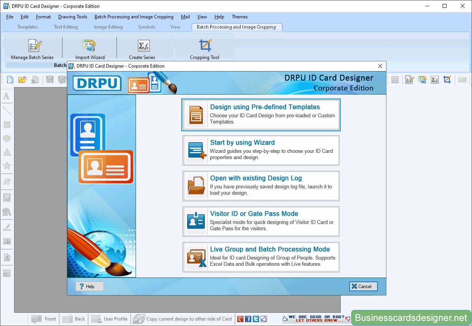The width and height of the screenshot is (472, 326).
Task: Click the Back side button
Action: tap(74, 319)
